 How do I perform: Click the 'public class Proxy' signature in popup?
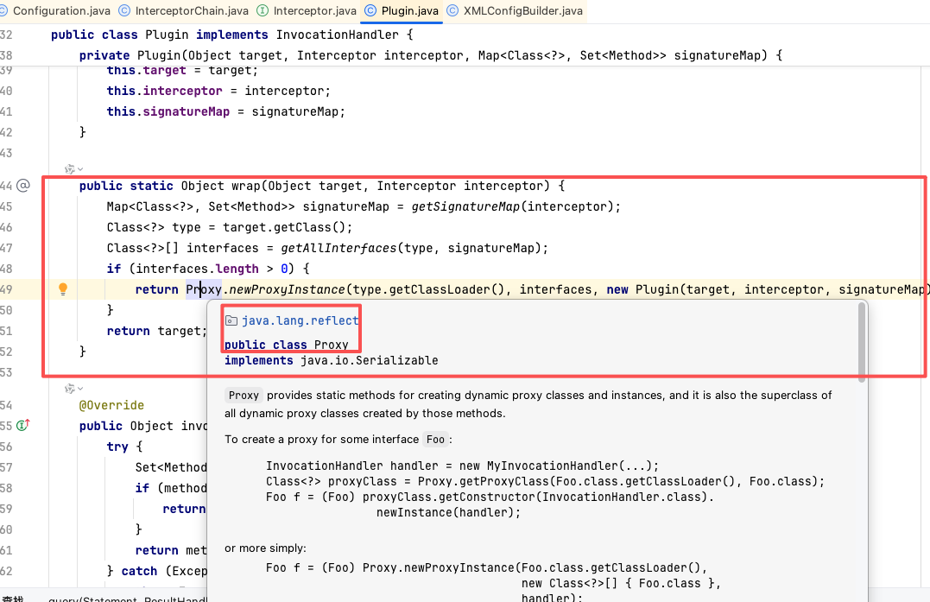pos(287,345)
